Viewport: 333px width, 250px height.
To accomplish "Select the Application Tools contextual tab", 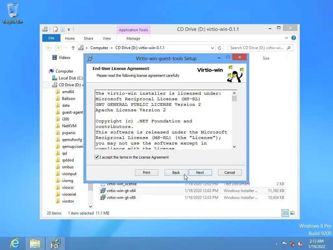I will (x=133, y=30).
